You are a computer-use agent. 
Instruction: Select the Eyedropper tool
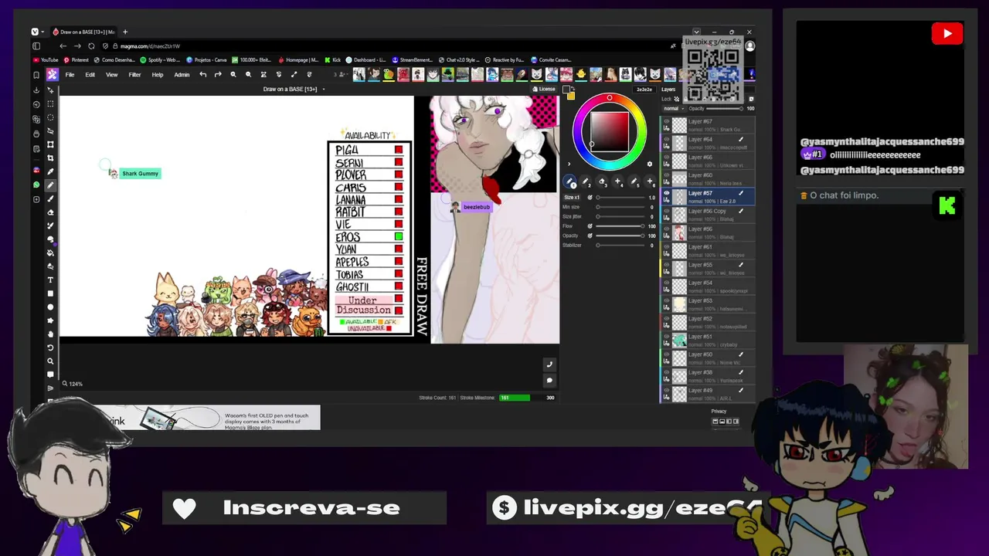point(51,171)
